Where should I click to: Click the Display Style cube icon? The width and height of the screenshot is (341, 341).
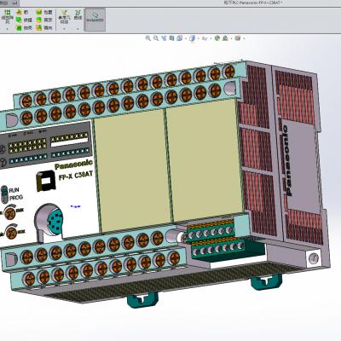coord(193,38)
